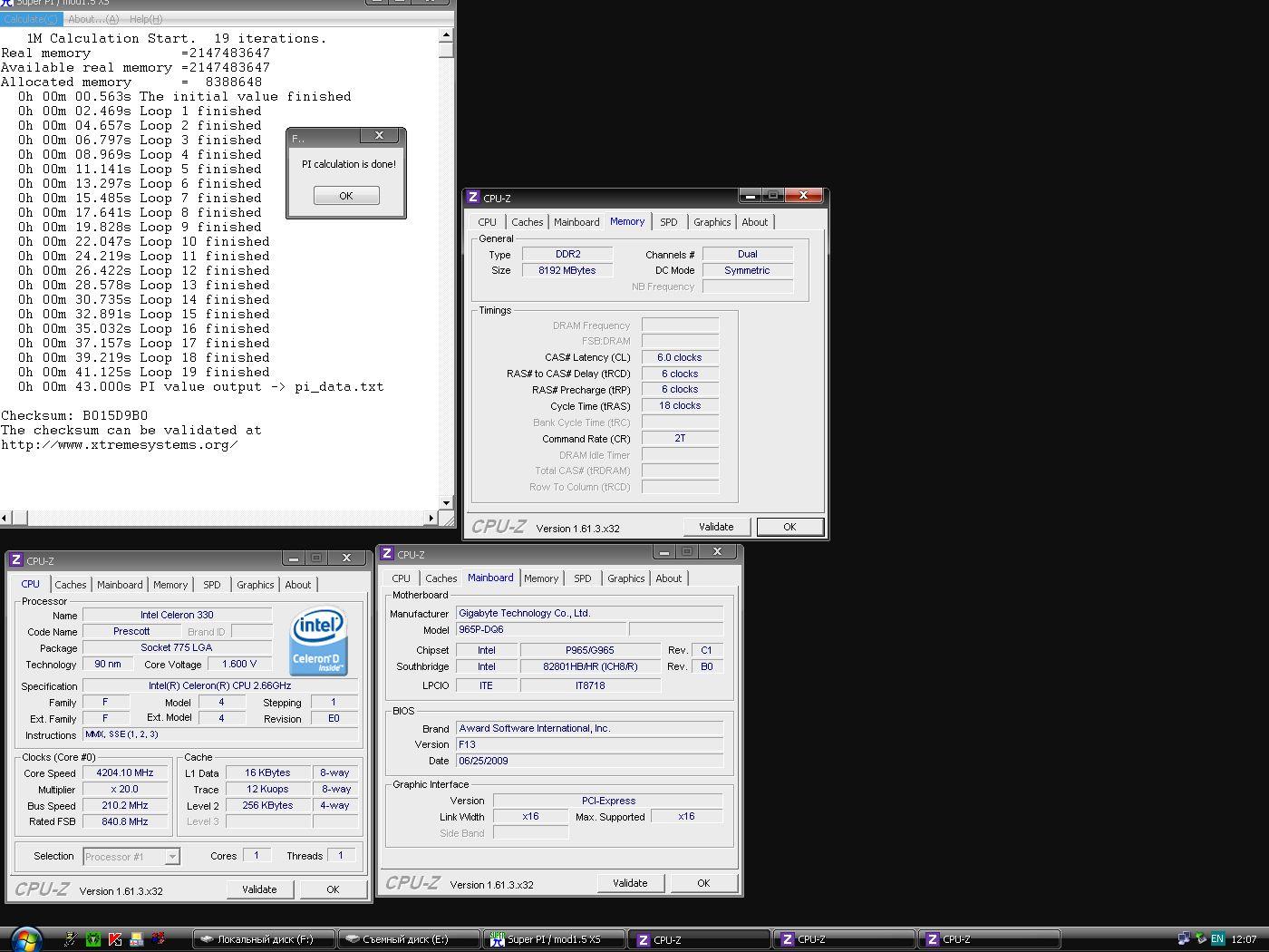
Task: Click the 8192 MBytes memory size value
Action: 567,270
